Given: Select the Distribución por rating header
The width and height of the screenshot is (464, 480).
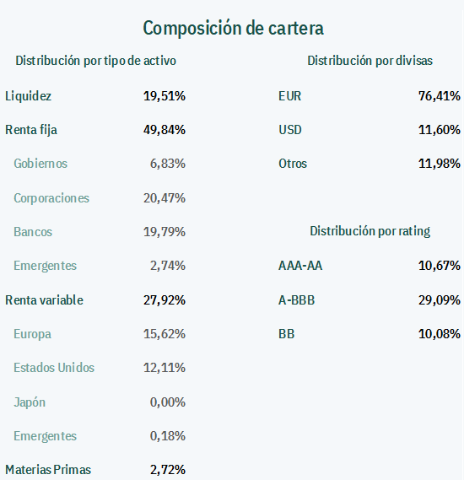Looking at the screenshot, I should (370, 231).
